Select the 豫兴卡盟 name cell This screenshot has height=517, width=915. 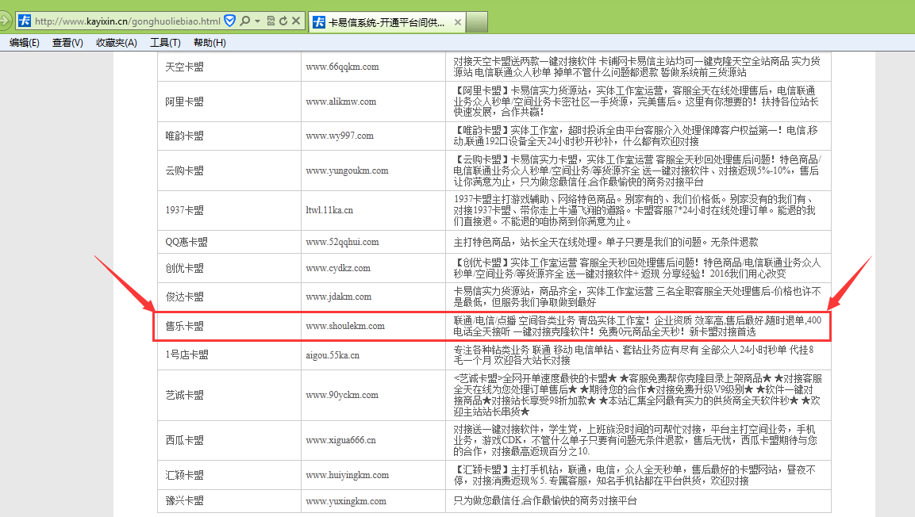tap(229, 501)
